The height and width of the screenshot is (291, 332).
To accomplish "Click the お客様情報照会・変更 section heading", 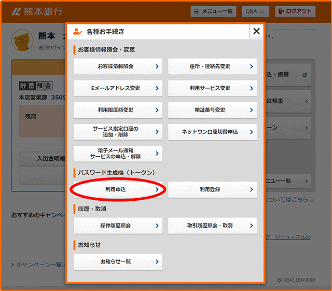I will [x=106, y=50].
